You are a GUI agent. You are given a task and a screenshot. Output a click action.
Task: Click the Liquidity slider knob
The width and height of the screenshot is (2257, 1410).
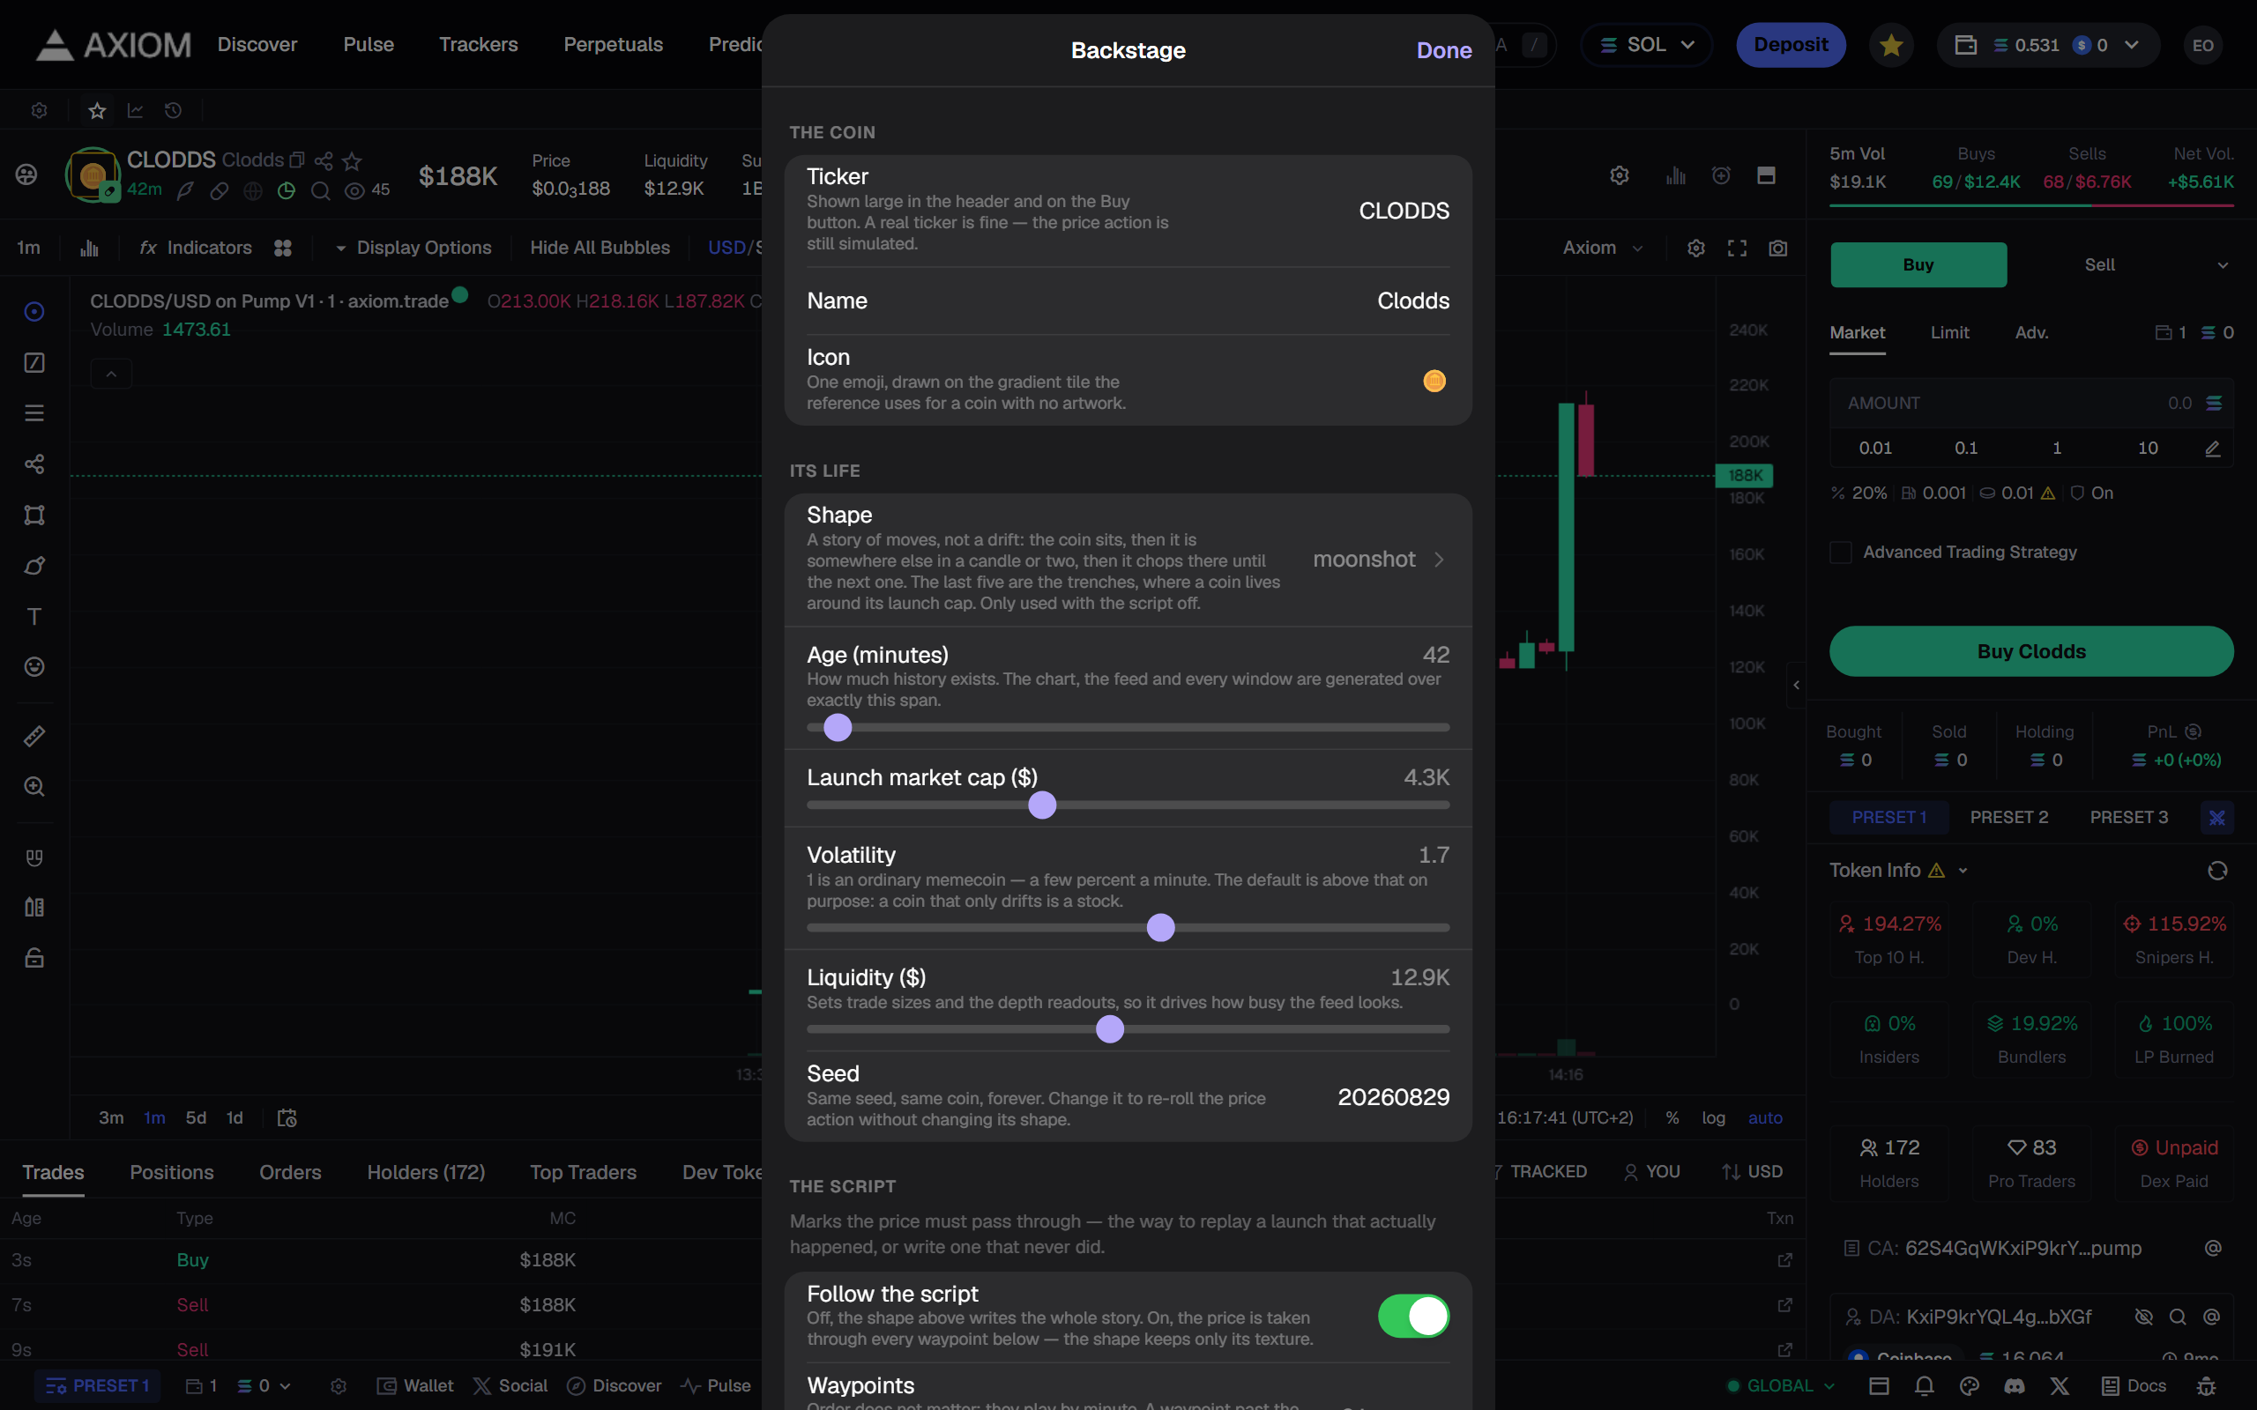(1109, 1029)
